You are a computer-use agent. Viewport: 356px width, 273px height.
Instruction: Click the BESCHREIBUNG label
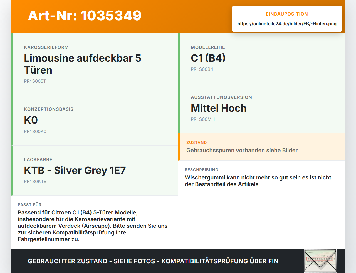click(202, 170)
